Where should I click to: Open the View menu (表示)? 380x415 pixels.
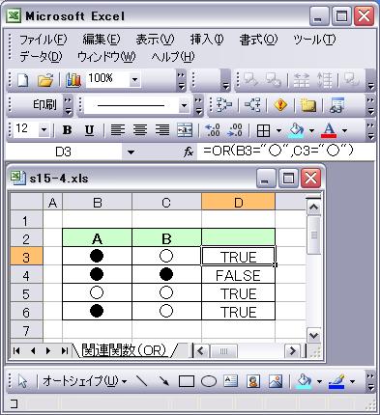tap(155, 40)
